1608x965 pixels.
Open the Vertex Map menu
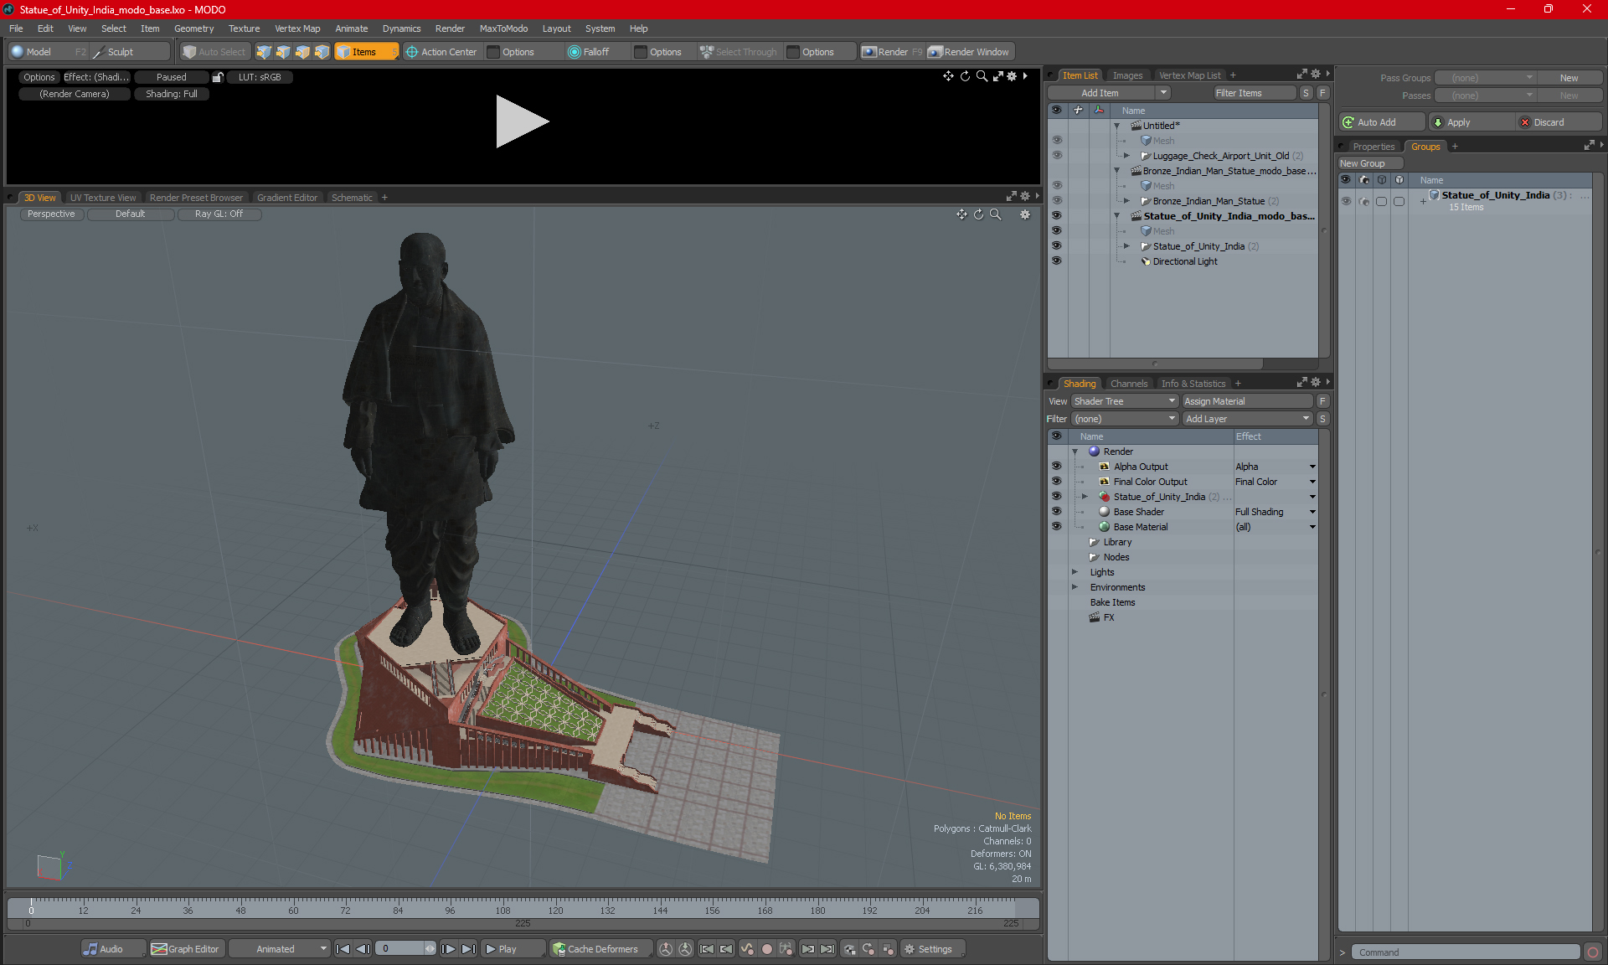coord(297,28)
